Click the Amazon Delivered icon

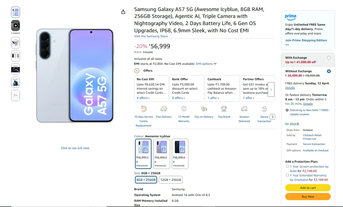[244, 109]
